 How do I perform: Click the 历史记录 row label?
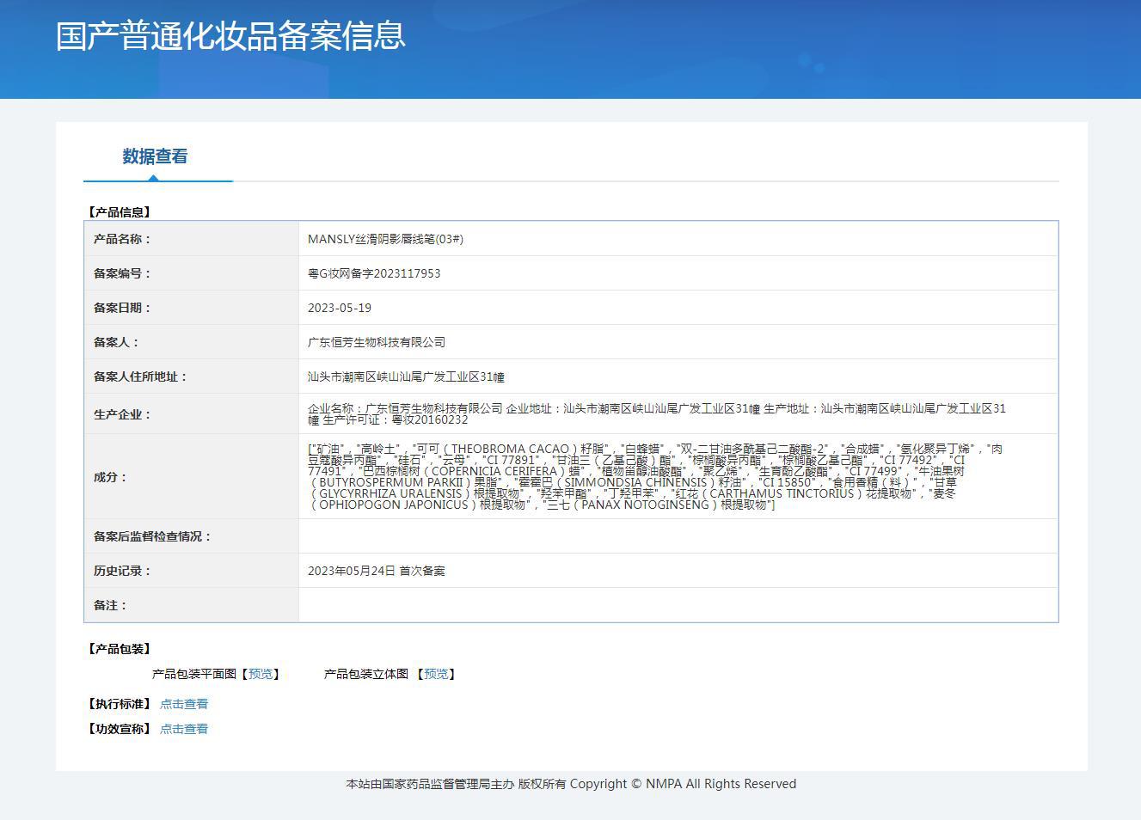[122, 571]
